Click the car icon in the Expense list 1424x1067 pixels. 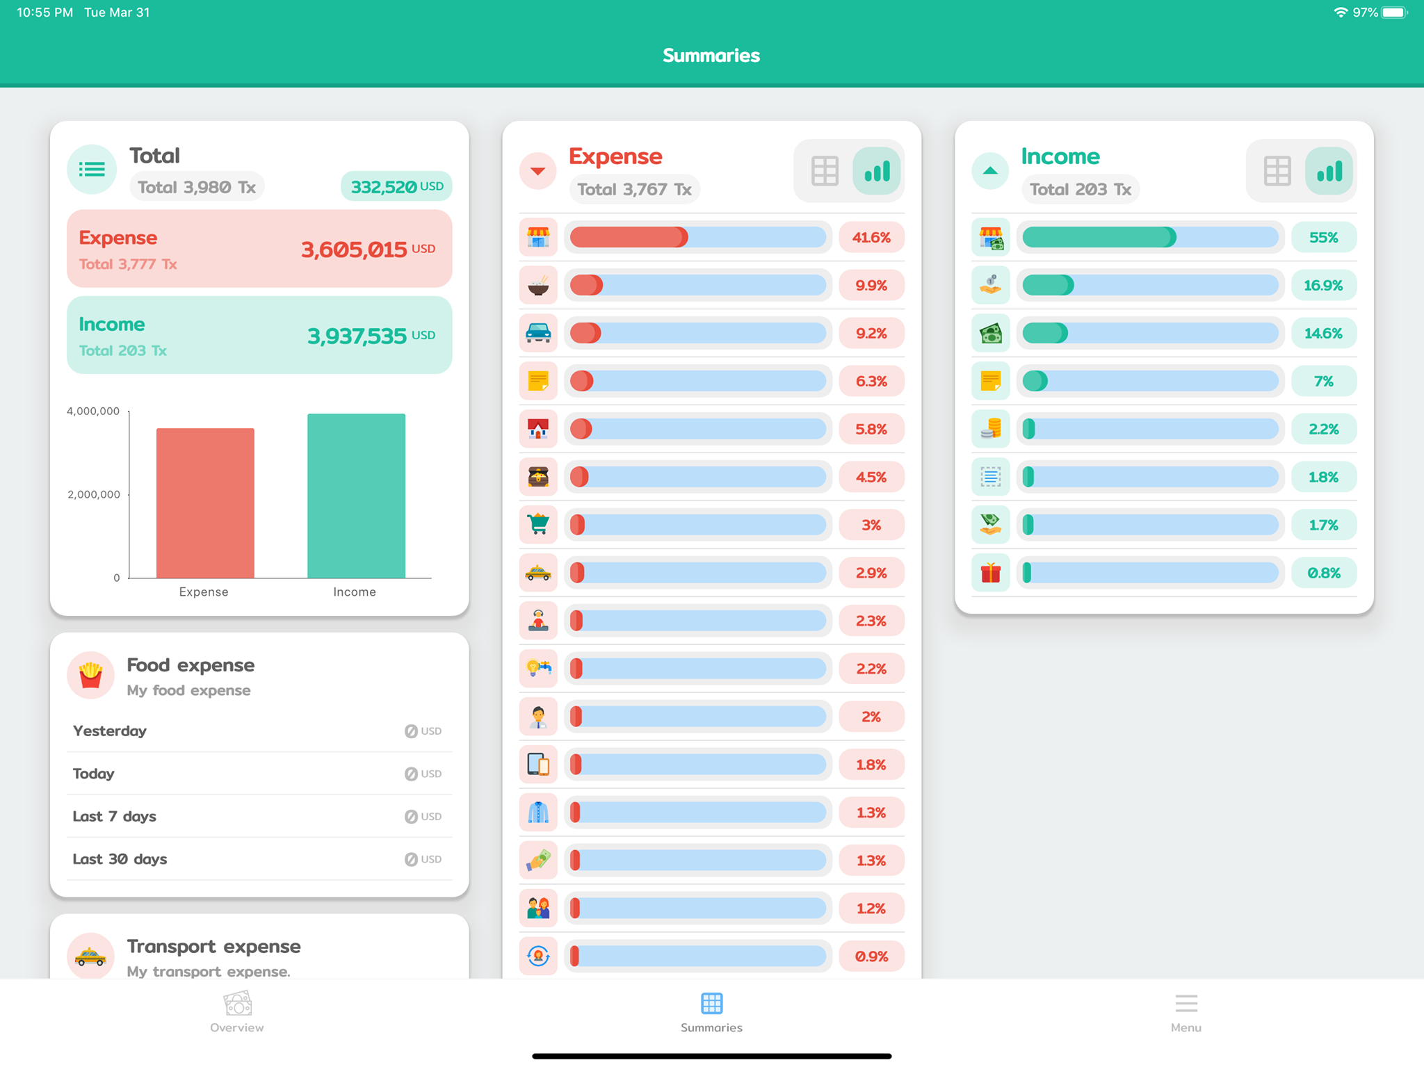coord(537,333)
